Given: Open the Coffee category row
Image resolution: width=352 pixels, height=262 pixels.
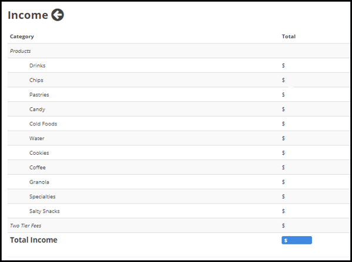Looking at the screenshot, I should point(179,167).
